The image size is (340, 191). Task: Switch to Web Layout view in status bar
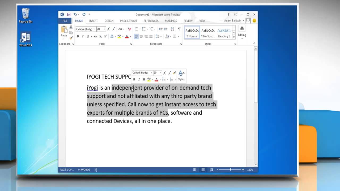(x=212, y=170)
